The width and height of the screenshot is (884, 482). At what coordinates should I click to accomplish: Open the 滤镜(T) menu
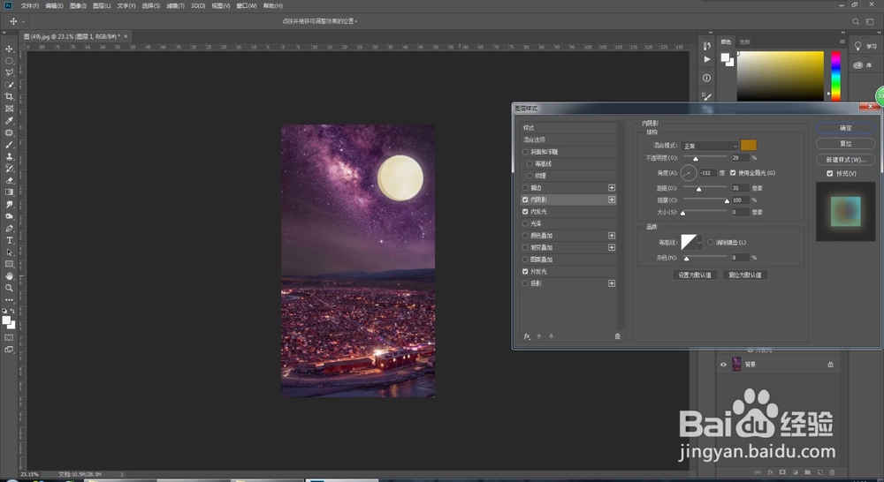pyautogui.click(x=175, y=5)
